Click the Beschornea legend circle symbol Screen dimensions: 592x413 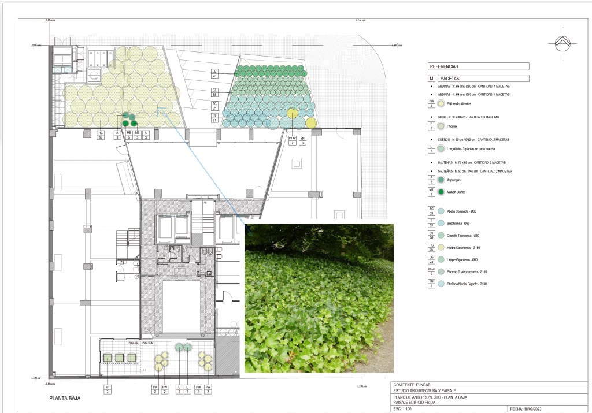pos(442,224)
